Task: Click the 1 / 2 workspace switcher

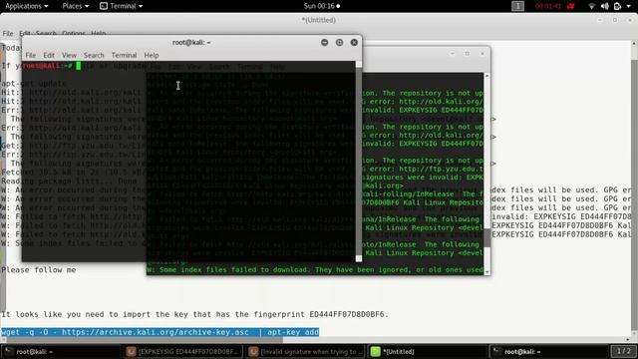Action: [x=623, y=351]
